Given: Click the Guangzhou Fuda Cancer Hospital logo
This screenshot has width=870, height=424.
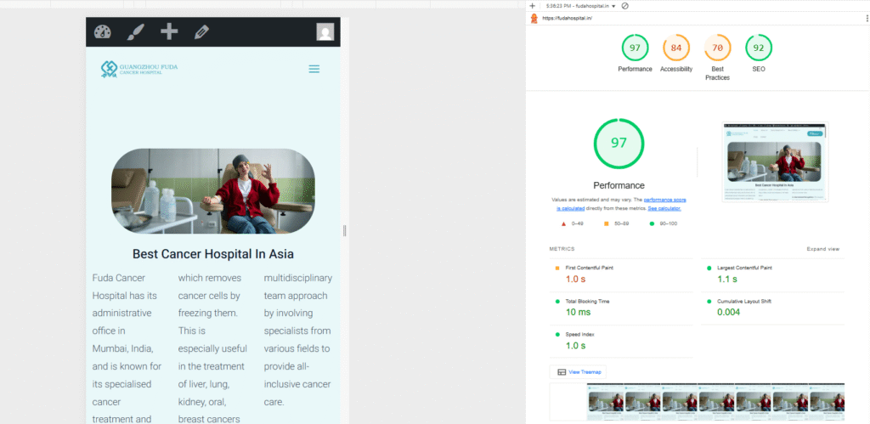Looking at the screenshot, I should point(138,68).
